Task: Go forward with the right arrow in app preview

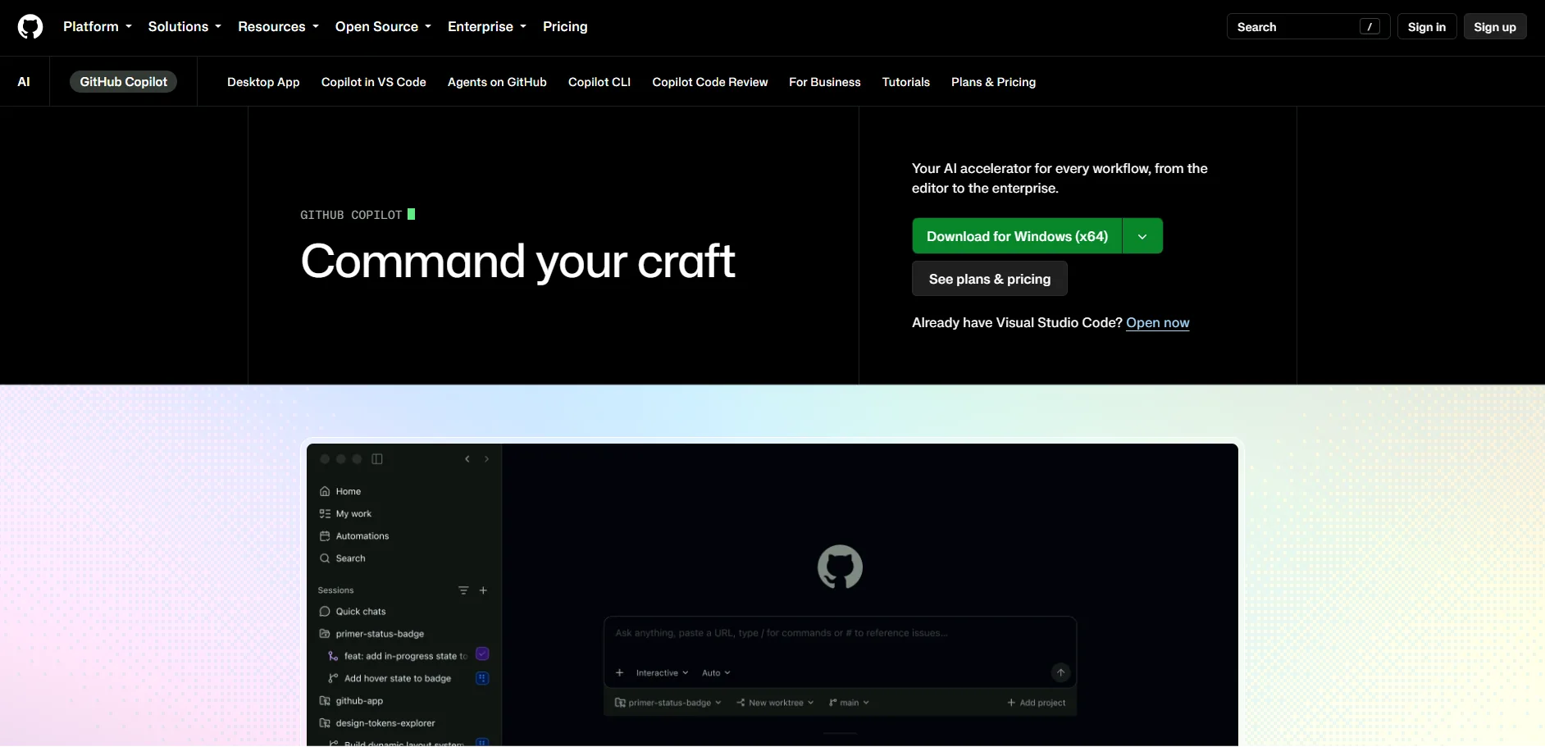Action: [486, 459]
